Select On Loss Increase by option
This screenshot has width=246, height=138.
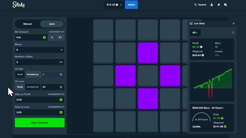[x=33, y=87]
